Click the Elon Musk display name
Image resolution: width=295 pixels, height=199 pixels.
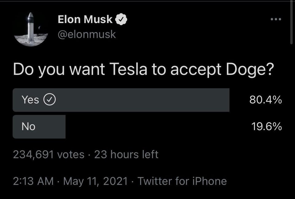click(85, 19)
